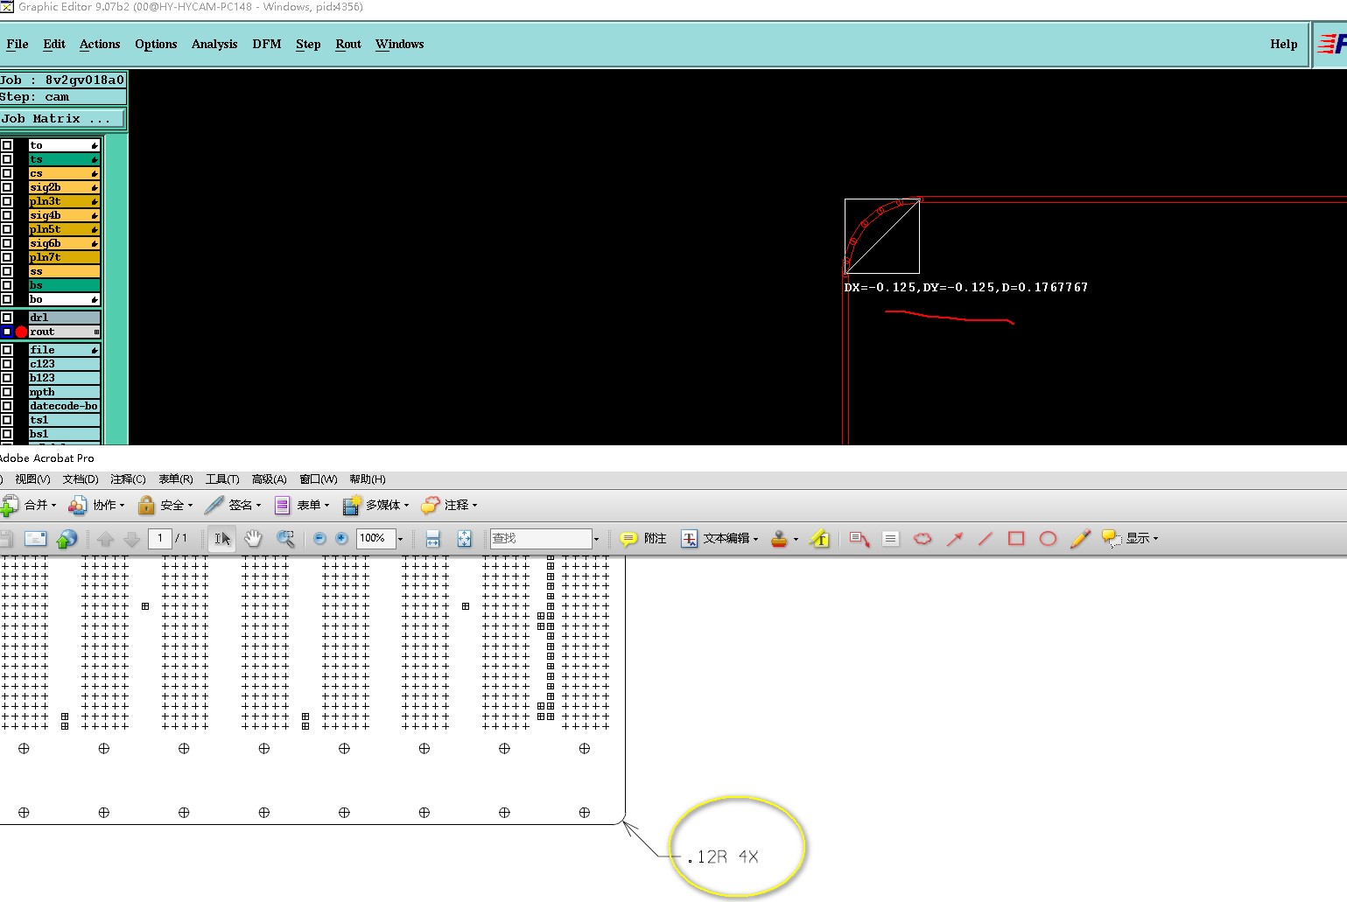The height and width of the screenshot is (902, 1347).
Task: Open the 100% zoom level dropdown
Action: click(400, 539)
